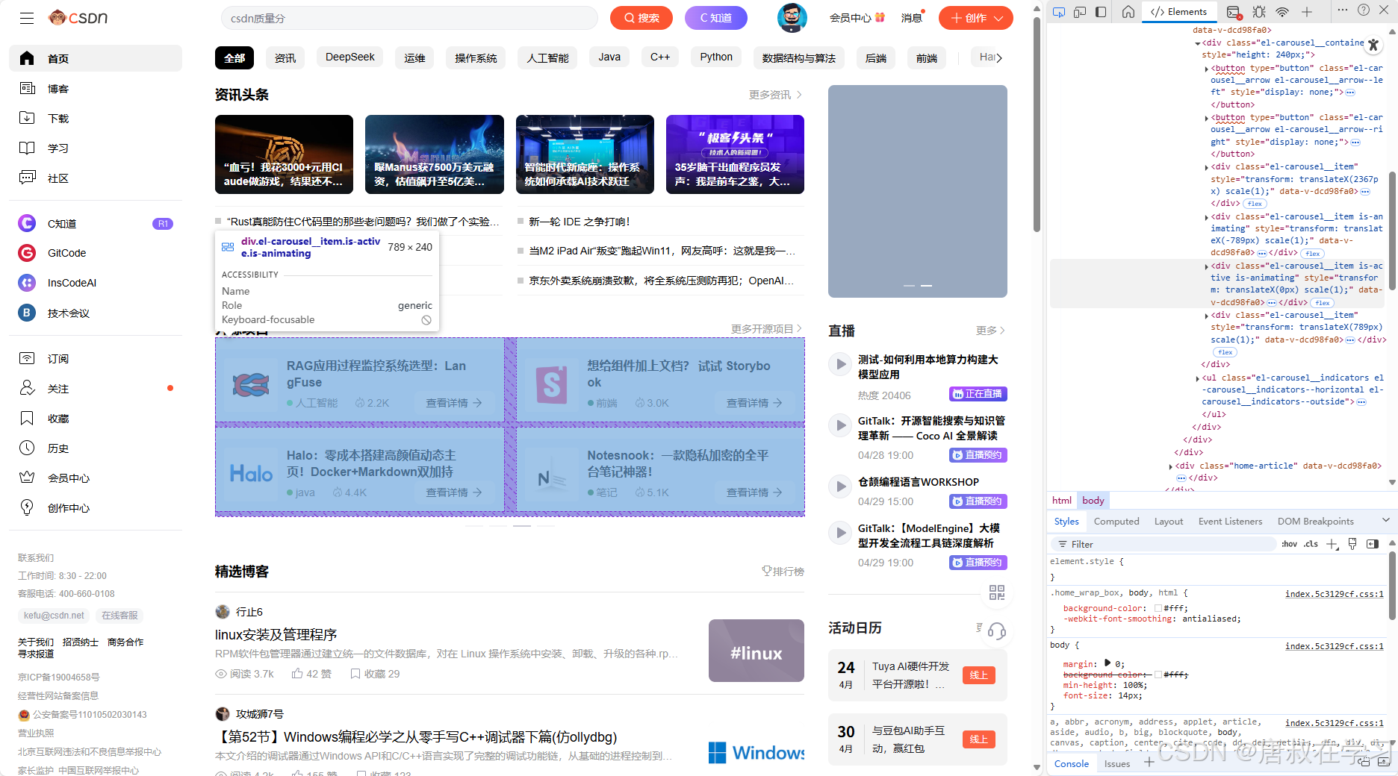This screenshot has width=1398, height=776.
Task: Play the 测试-如何利用本地算力 live stream
Action: click(x=841, y=364)
